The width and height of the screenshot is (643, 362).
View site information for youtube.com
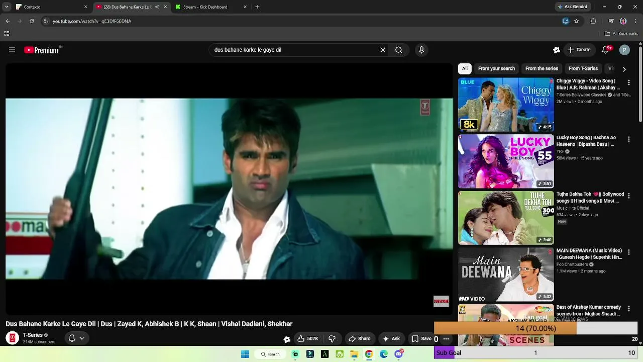pyautogui.click(x=46, y=21)
